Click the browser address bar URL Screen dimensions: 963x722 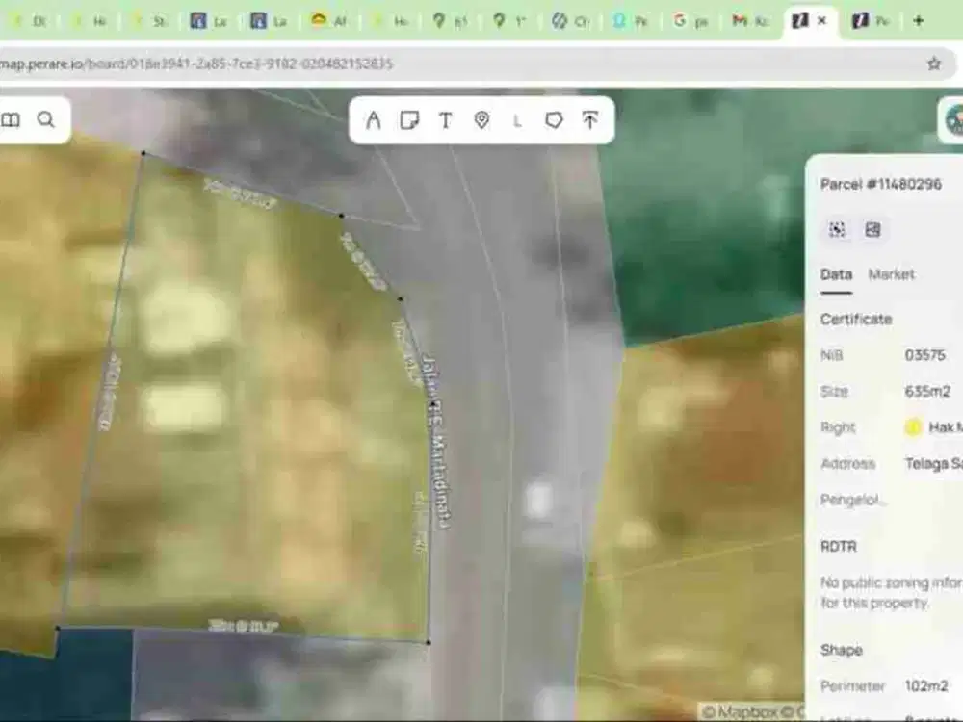pyautogui.click(x=196, y=64)
